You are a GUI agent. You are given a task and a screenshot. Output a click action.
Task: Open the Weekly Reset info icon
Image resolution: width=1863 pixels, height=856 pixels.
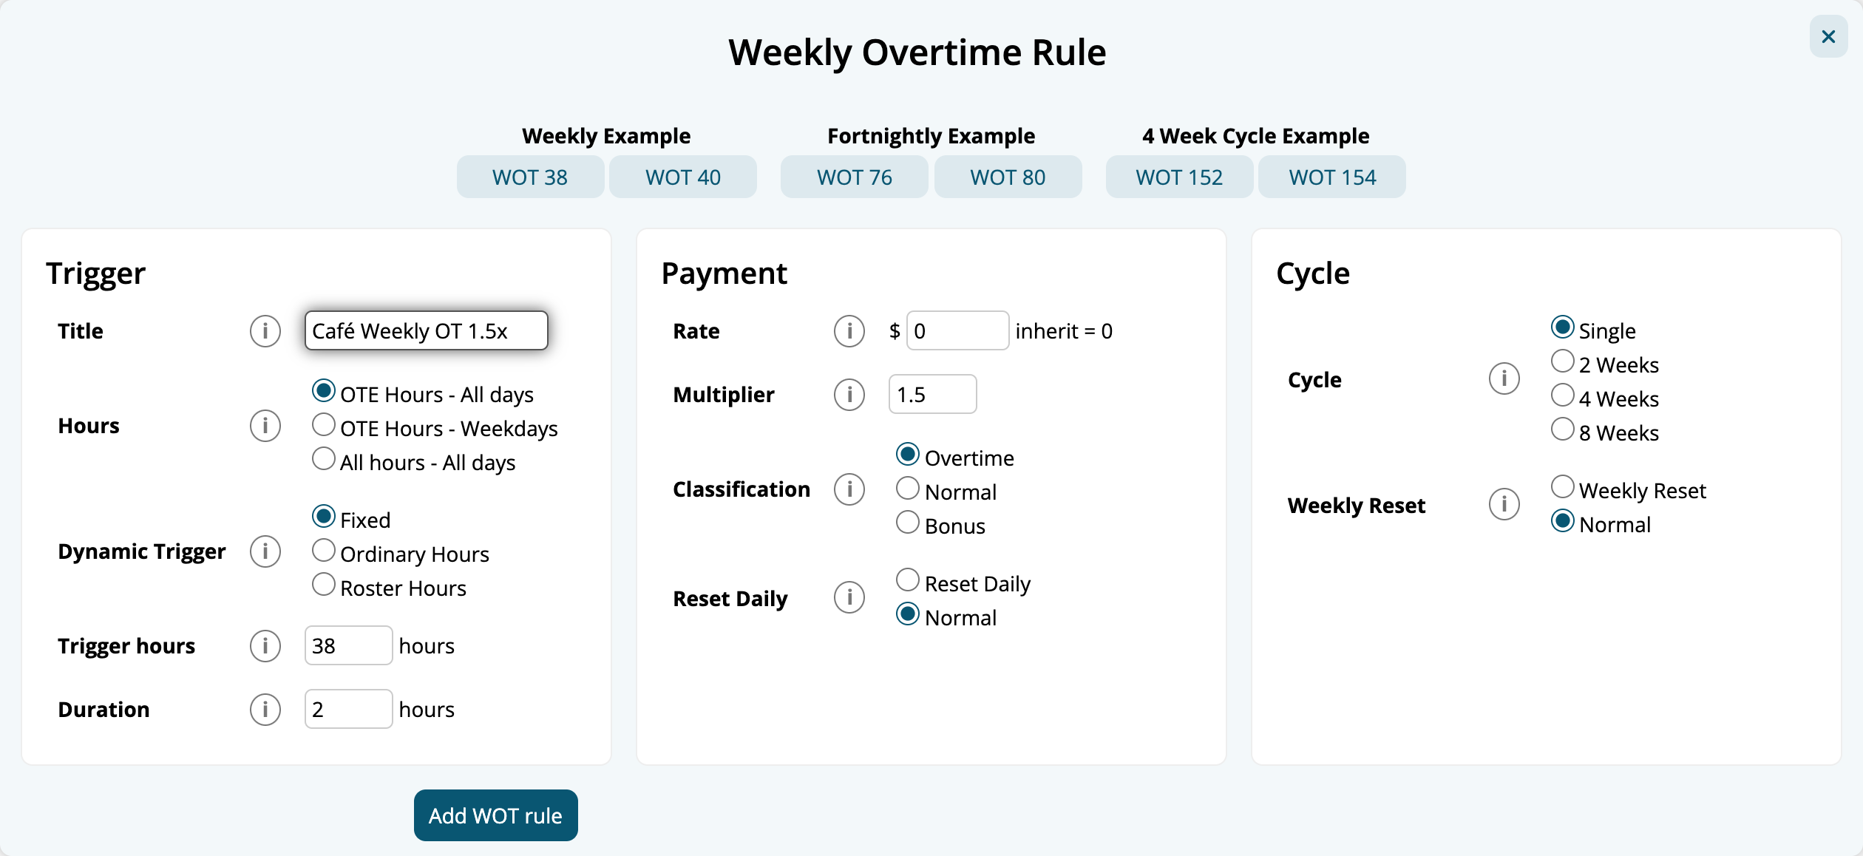1504,504
